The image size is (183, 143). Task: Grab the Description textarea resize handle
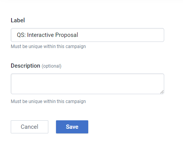tap(162, 92)
